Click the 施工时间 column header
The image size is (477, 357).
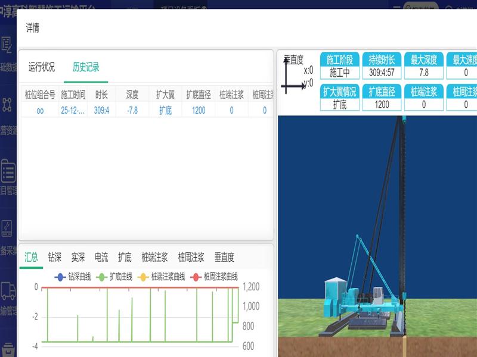pos(73,94)
